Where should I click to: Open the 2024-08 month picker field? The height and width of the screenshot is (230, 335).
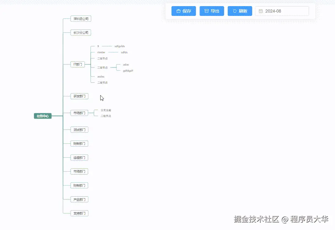(x=282, y=11)
